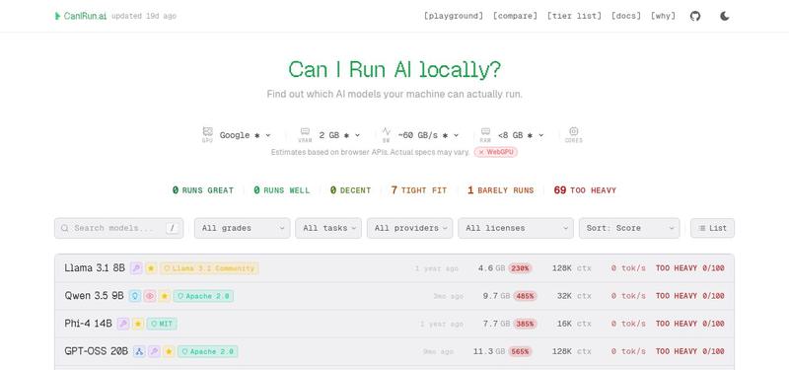Click the WebGPU status badge
Screen dimensions: 789x370
496,152
